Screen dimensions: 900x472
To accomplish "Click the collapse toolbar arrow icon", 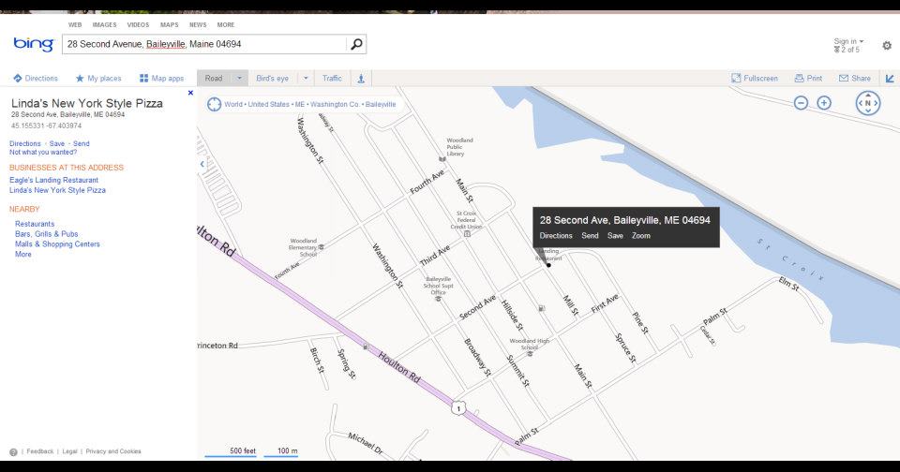I will coord(890,79).
